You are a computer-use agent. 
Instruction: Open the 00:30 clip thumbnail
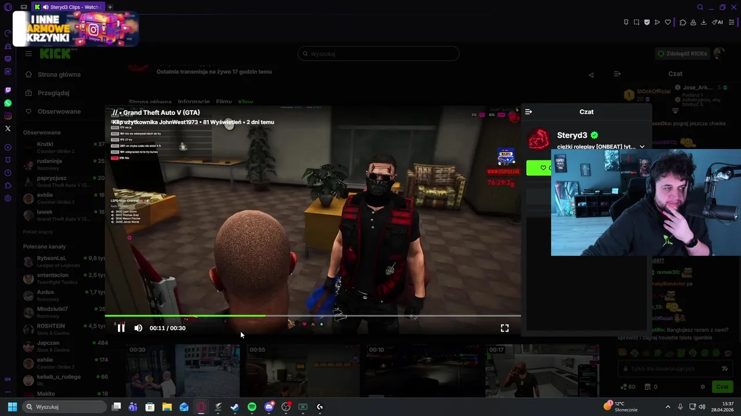[183, 371]
